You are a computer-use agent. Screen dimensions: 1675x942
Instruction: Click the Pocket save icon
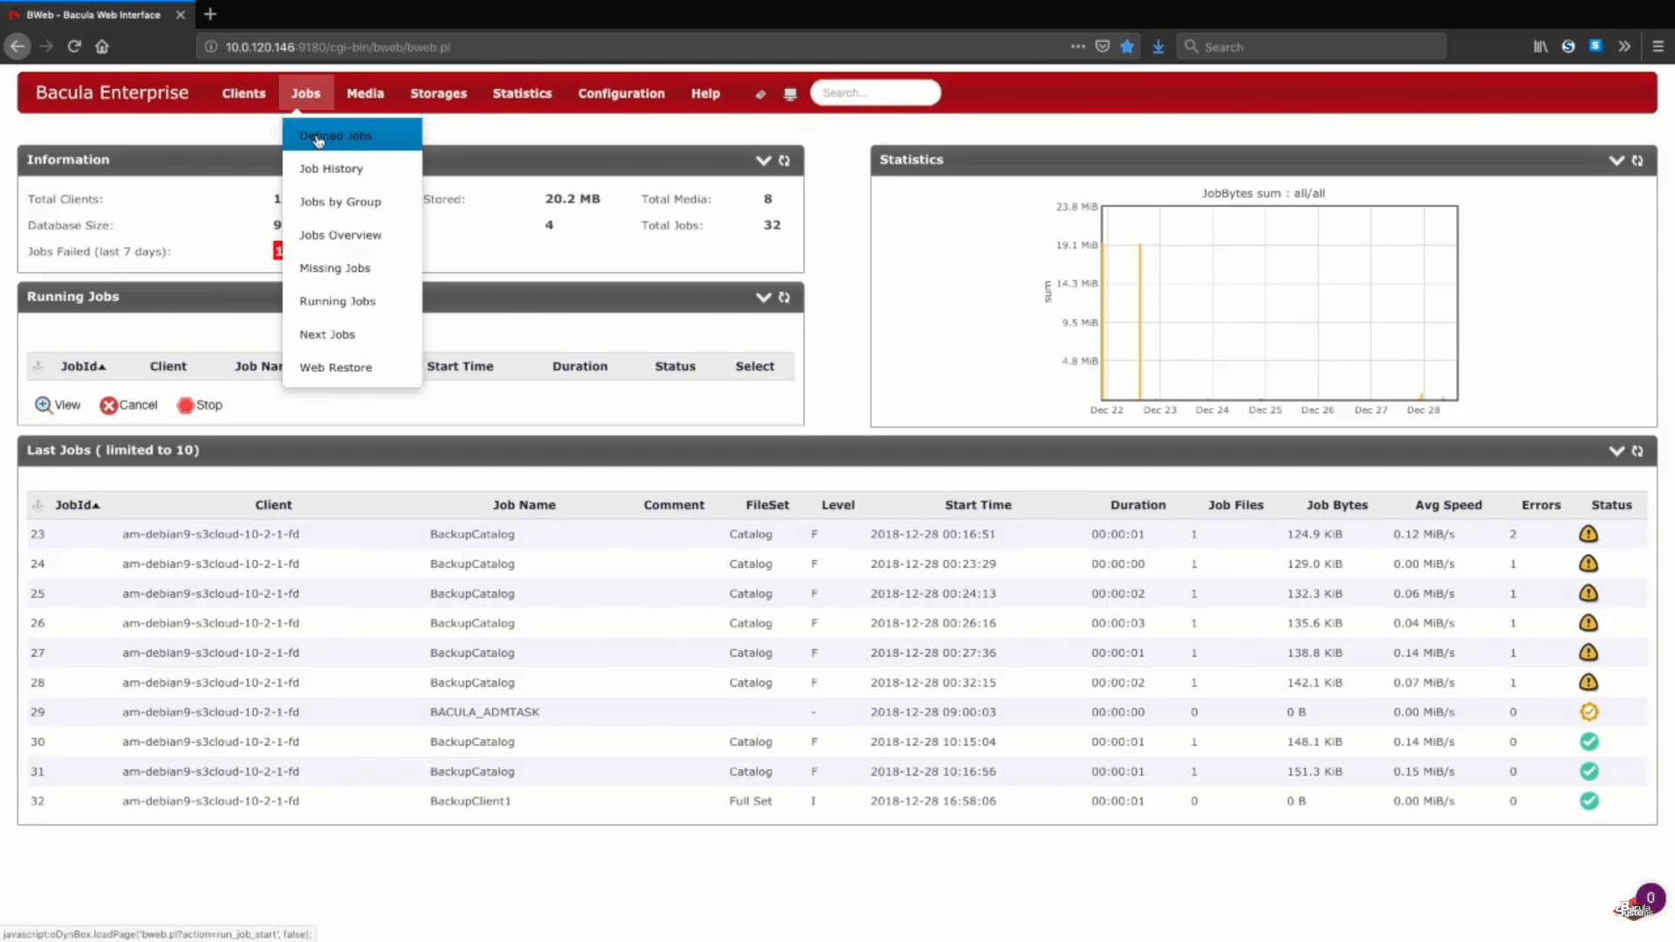1103,46
